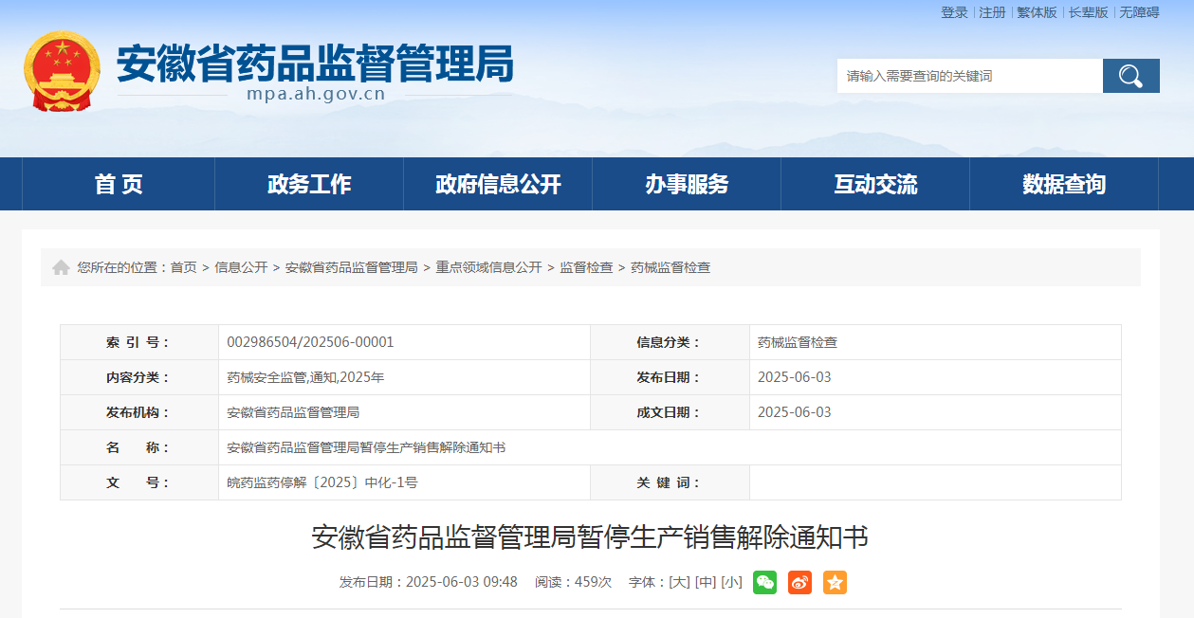This screenshot has height=618, width=1194.
Task: Click the orange star favorite icon
Action: [835, 582]
